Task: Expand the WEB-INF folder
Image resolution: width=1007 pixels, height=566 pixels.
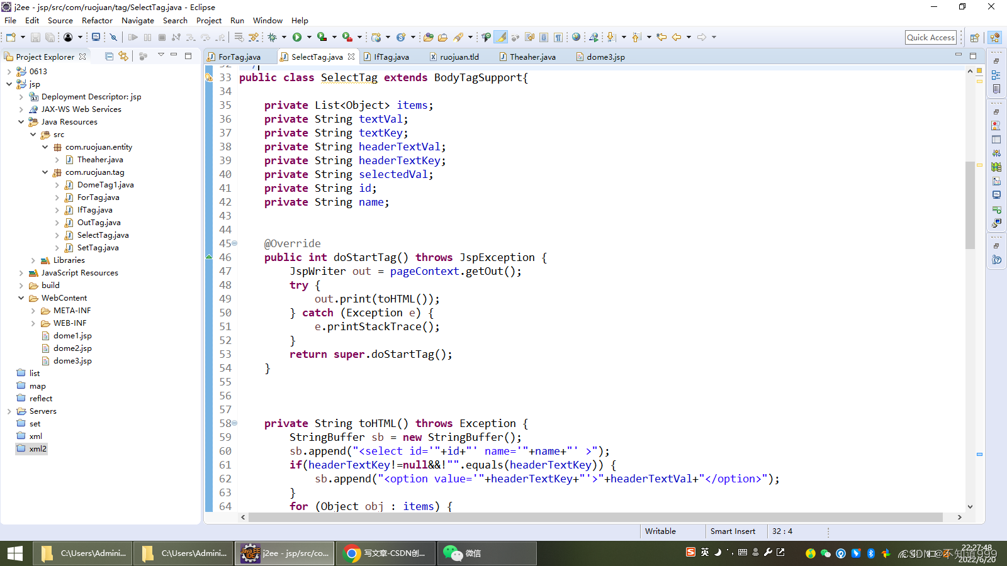Action: pos(33,323)
